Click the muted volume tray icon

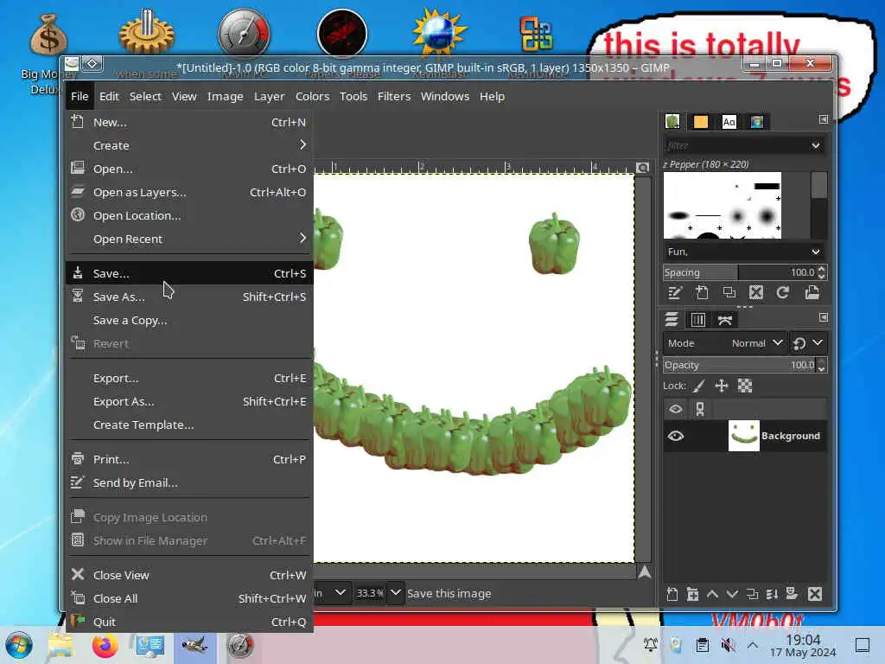pyautogui.click(x=728, y=645)
